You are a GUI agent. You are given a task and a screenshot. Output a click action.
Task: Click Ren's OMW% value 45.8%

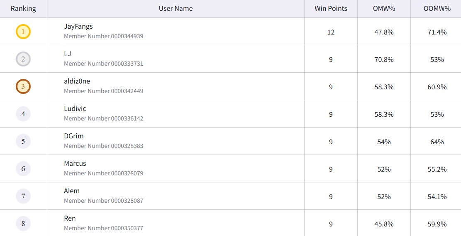point(384,224)
